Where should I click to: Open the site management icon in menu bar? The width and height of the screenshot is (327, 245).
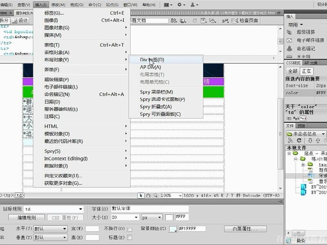click(195, 4)
